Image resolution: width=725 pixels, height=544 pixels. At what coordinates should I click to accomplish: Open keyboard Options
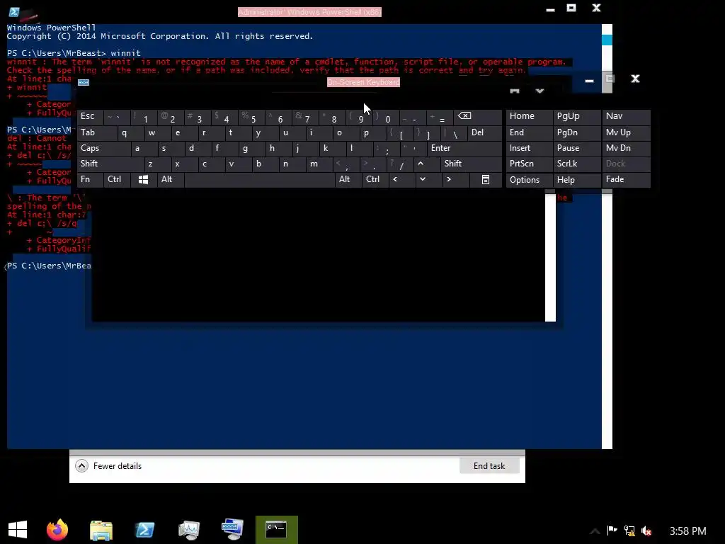pos(529,179)
